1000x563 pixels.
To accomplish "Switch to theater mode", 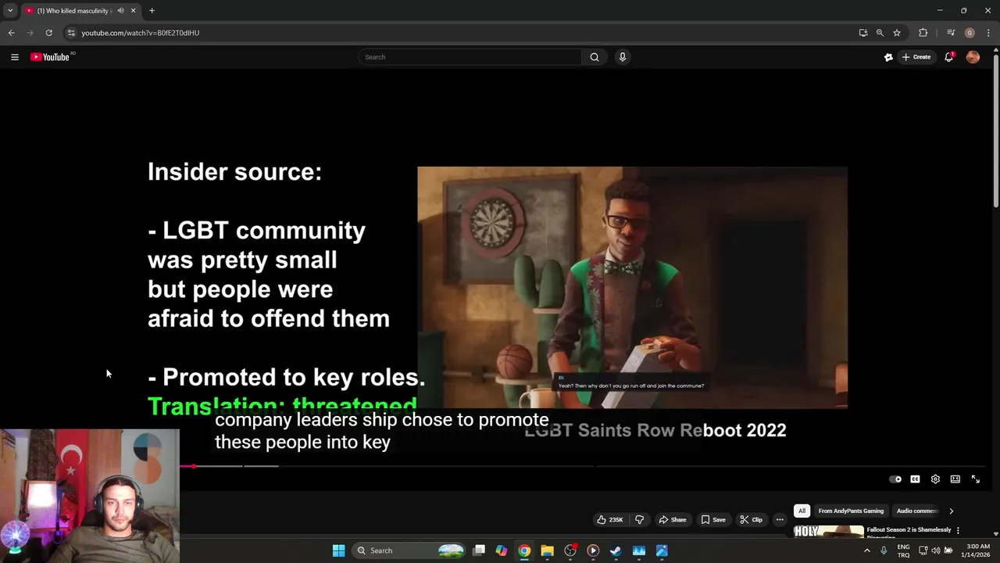I will [955, 479].
